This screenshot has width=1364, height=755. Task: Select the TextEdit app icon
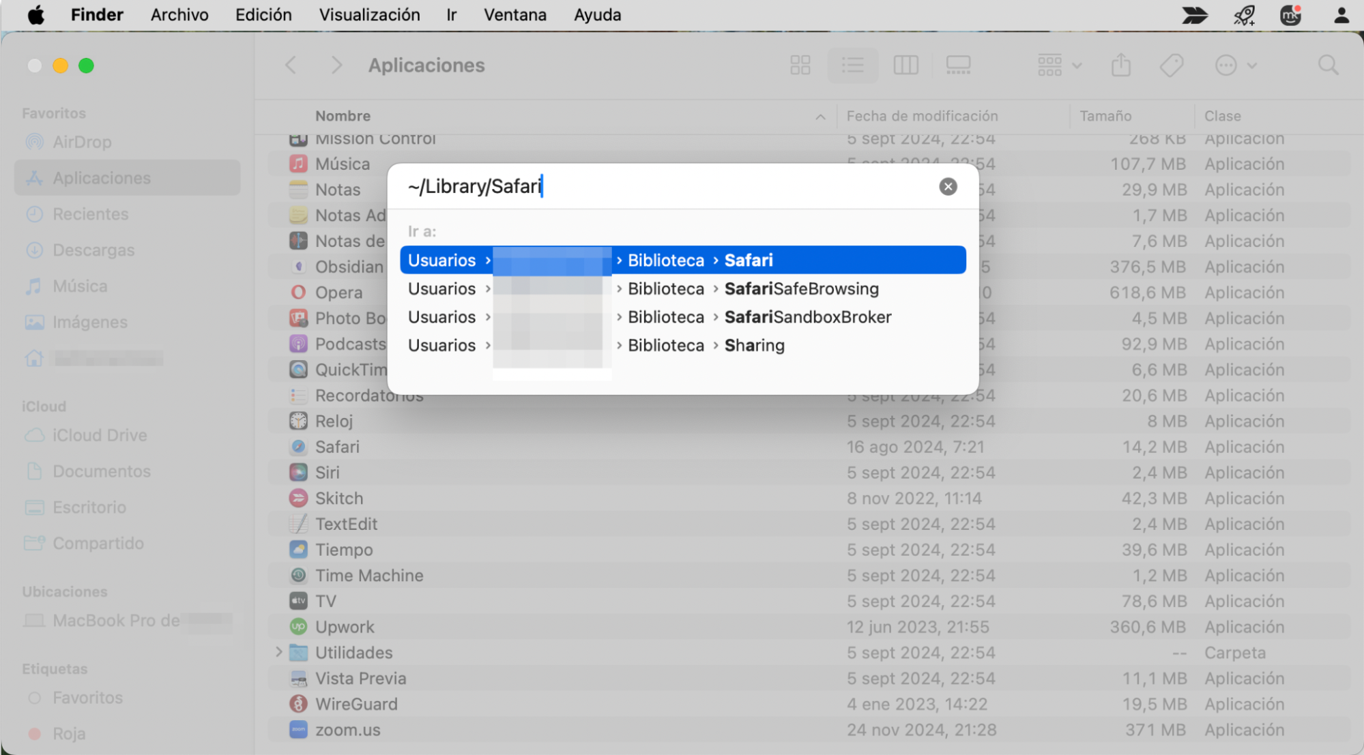pyautogui.click(x=298, y=524)
